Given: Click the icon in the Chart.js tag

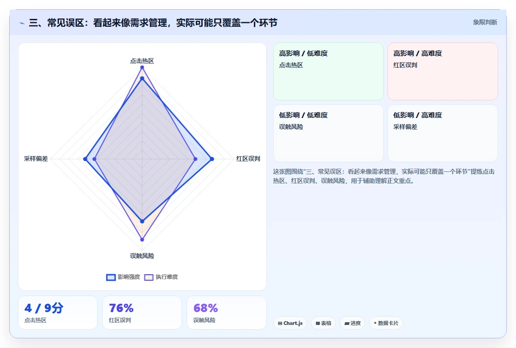Looking at the screenshot, I should [280, 323].
